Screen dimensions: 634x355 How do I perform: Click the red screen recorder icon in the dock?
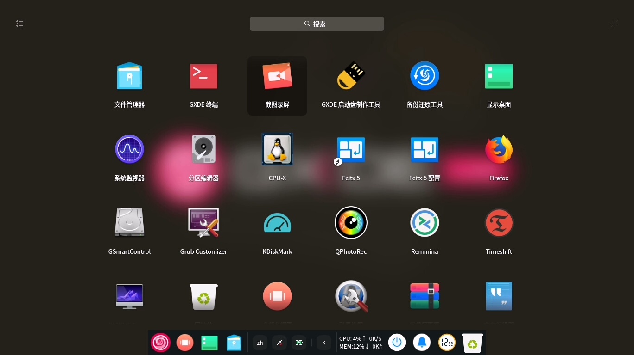click(x=185, y=343)
